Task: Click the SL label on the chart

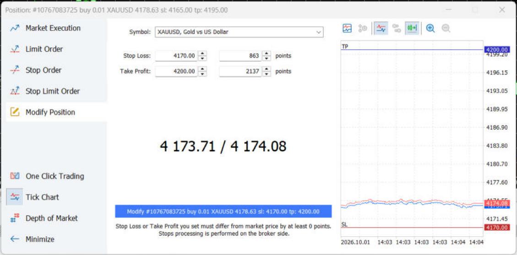Action: pyautogui.click(x=344, y=224)
